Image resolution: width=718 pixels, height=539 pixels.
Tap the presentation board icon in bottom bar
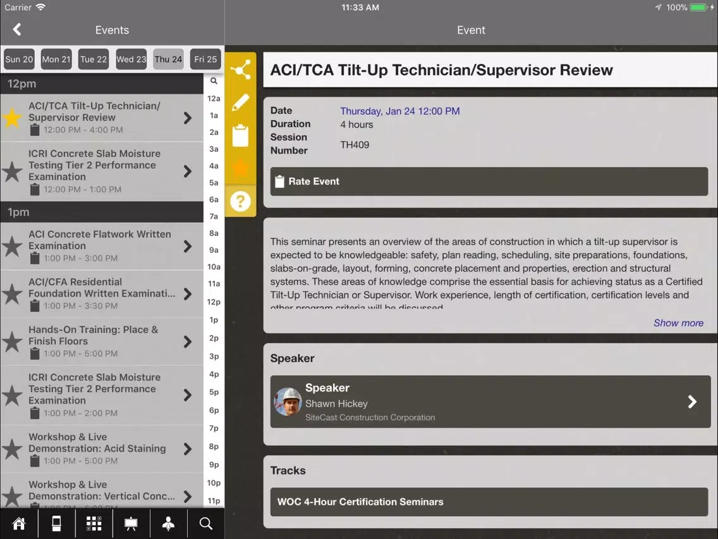(131, 523)
